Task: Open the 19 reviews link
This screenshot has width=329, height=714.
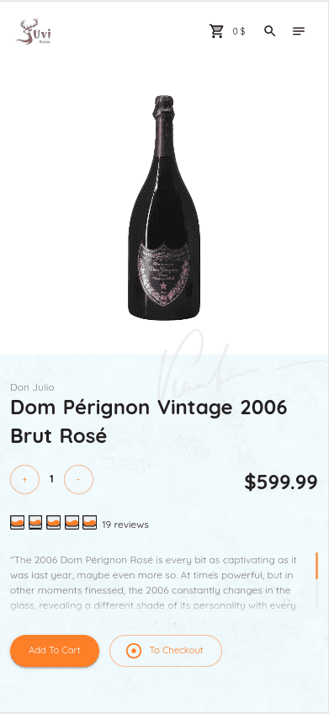Action: [125, 525]
